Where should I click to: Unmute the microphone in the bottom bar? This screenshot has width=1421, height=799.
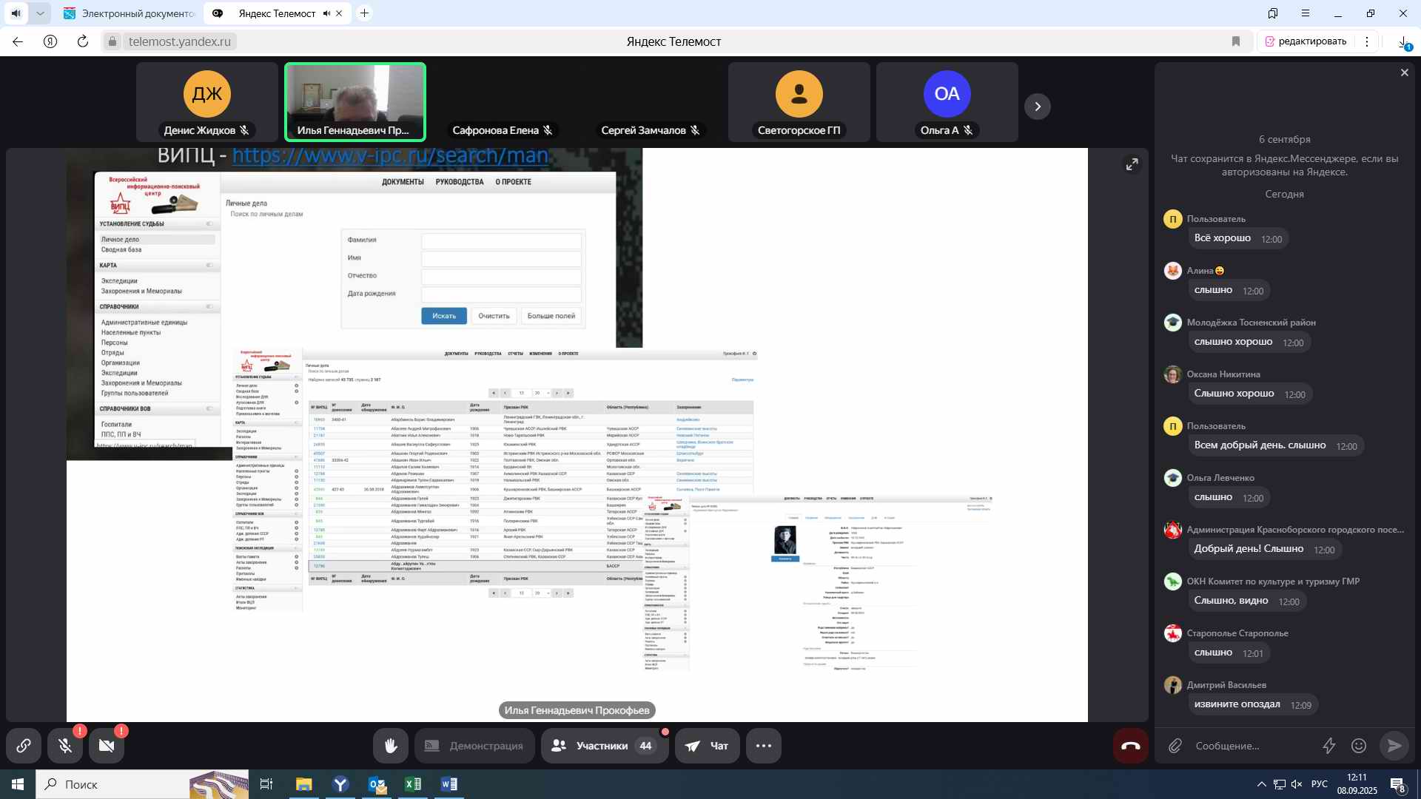click(65, 746)
